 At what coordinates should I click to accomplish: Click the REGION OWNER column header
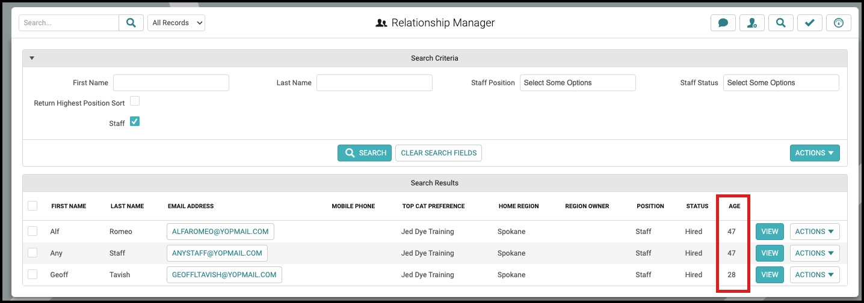tap(587, 206)
